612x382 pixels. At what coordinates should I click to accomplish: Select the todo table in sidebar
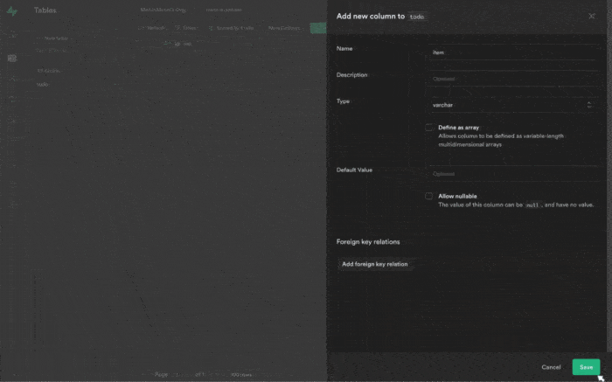[x=43, y=84]
